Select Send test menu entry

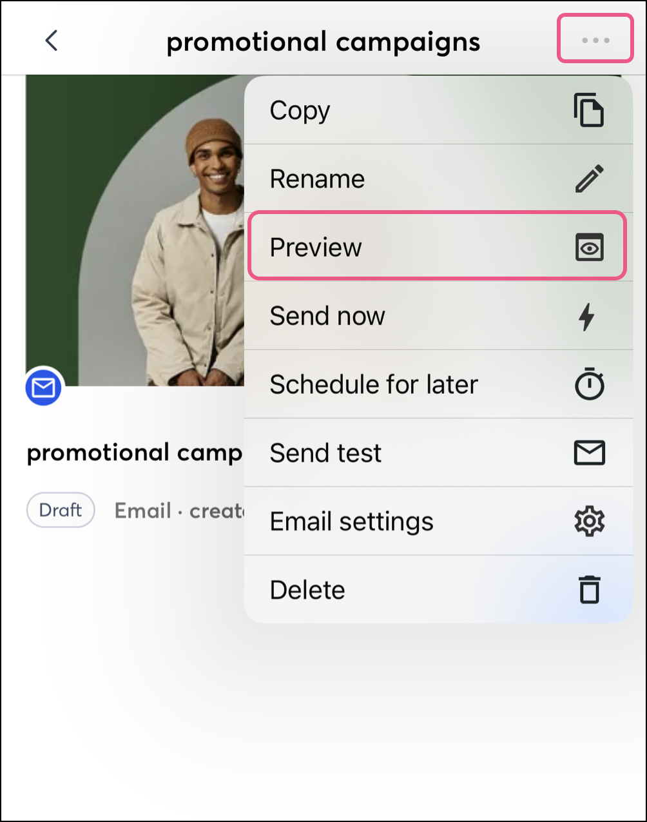pyautogui.click(x=325, y=453)
